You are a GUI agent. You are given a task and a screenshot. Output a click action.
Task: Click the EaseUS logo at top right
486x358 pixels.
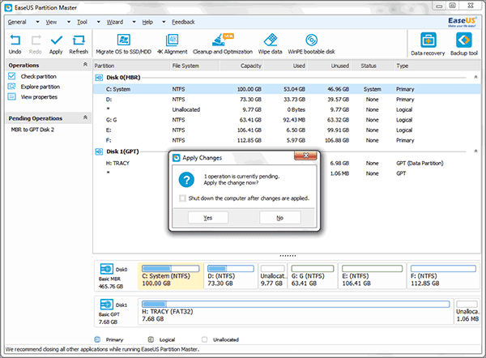point(462,22)
